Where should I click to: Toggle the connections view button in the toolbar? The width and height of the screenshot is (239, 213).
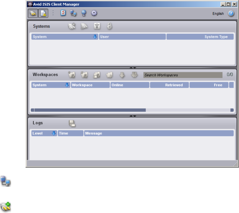33,13
